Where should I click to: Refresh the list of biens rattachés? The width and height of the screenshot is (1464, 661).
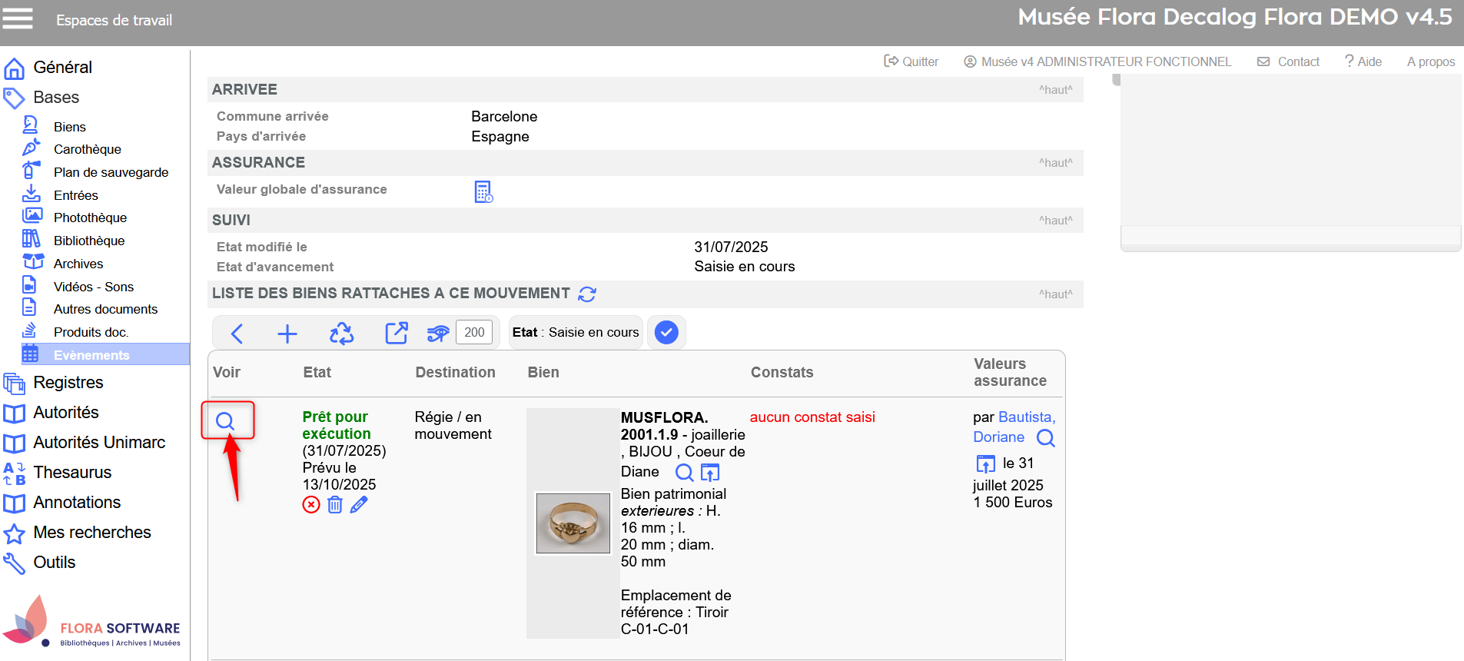pyautogui.click(x=587, y=294)
